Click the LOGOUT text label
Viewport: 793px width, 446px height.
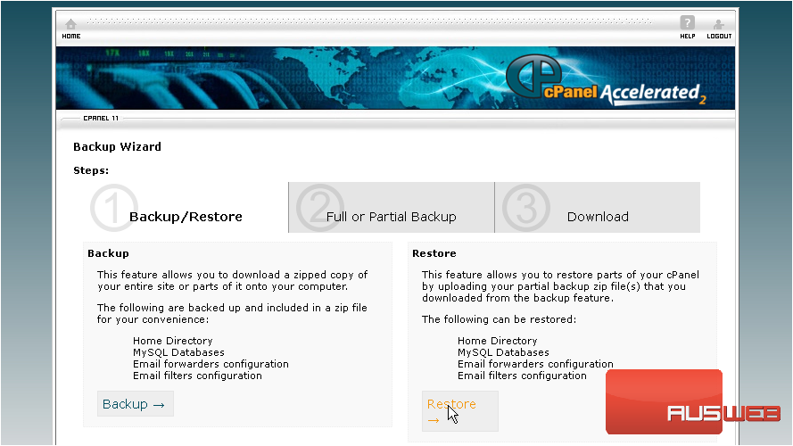coord(719,37)
